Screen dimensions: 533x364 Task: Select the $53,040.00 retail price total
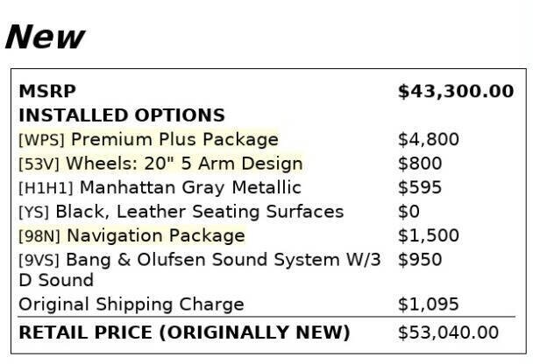click(448, 332)
